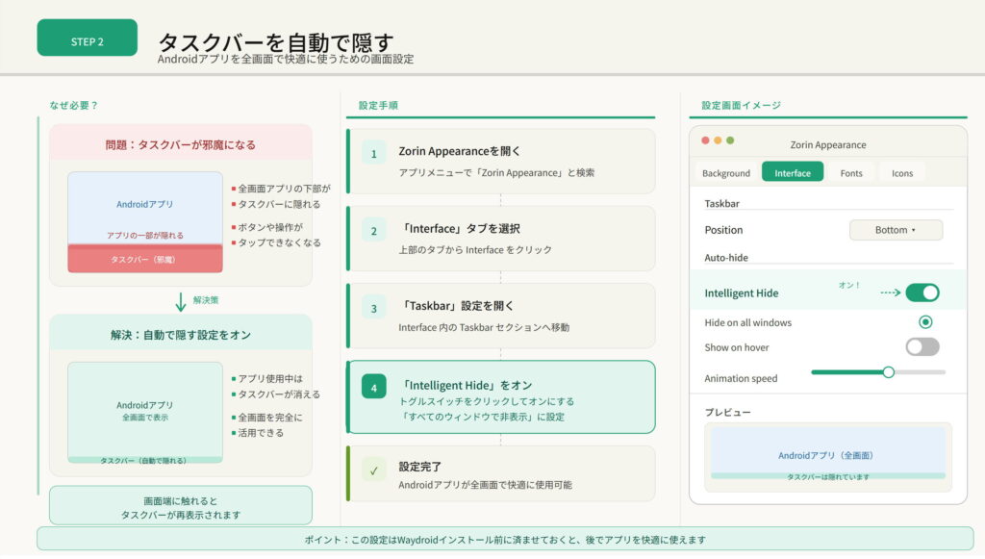Viewport: 985px width, 559px height.
Task: Click the step 3 number badge
Action: coord(373,309)
